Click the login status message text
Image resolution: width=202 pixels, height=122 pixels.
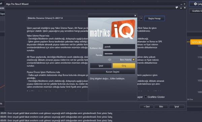(x=107, y=78)
